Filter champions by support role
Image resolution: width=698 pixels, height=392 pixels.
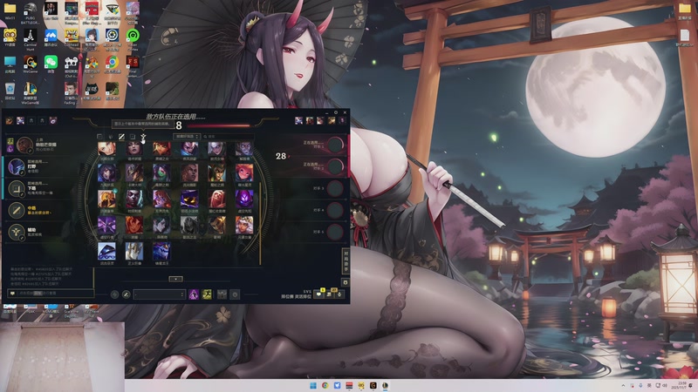(x=143, y=137)
